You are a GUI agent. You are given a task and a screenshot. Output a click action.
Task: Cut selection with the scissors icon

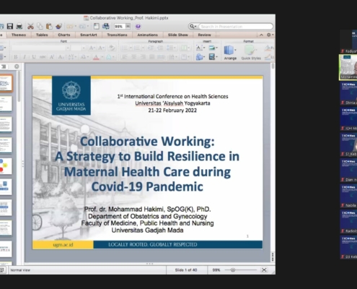tap(30, 26)
